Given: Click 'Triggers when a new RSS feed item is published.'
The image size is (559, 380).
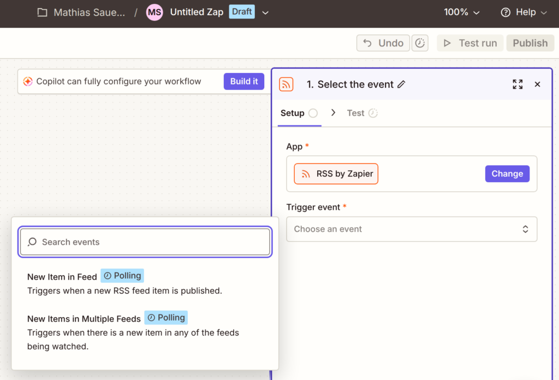Looking at the screenshot, I should coord(125,291).
